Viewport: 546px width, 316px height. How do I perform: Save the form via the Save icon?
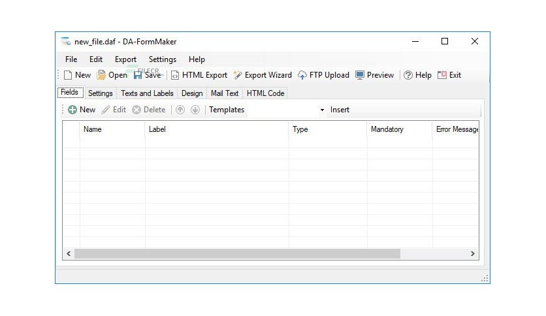[138, 75]
